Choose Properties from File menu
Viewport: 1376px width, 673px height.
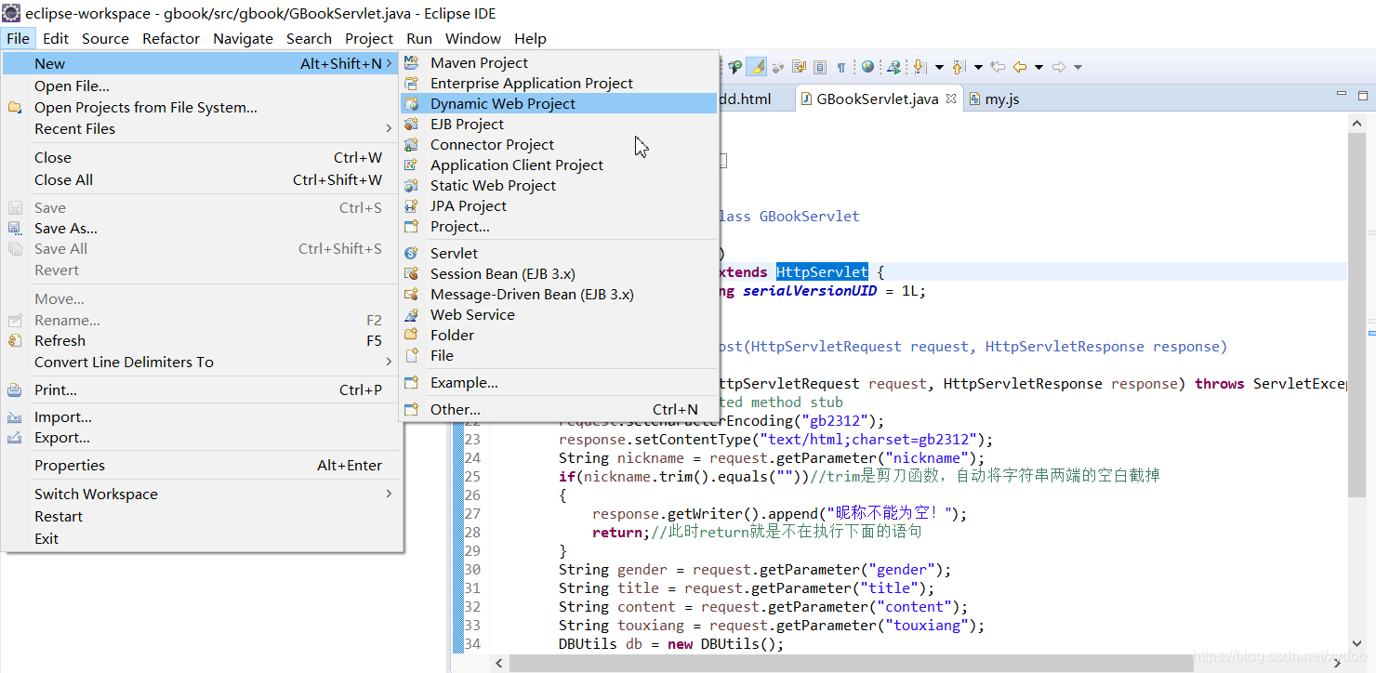[x=202, y=465]
